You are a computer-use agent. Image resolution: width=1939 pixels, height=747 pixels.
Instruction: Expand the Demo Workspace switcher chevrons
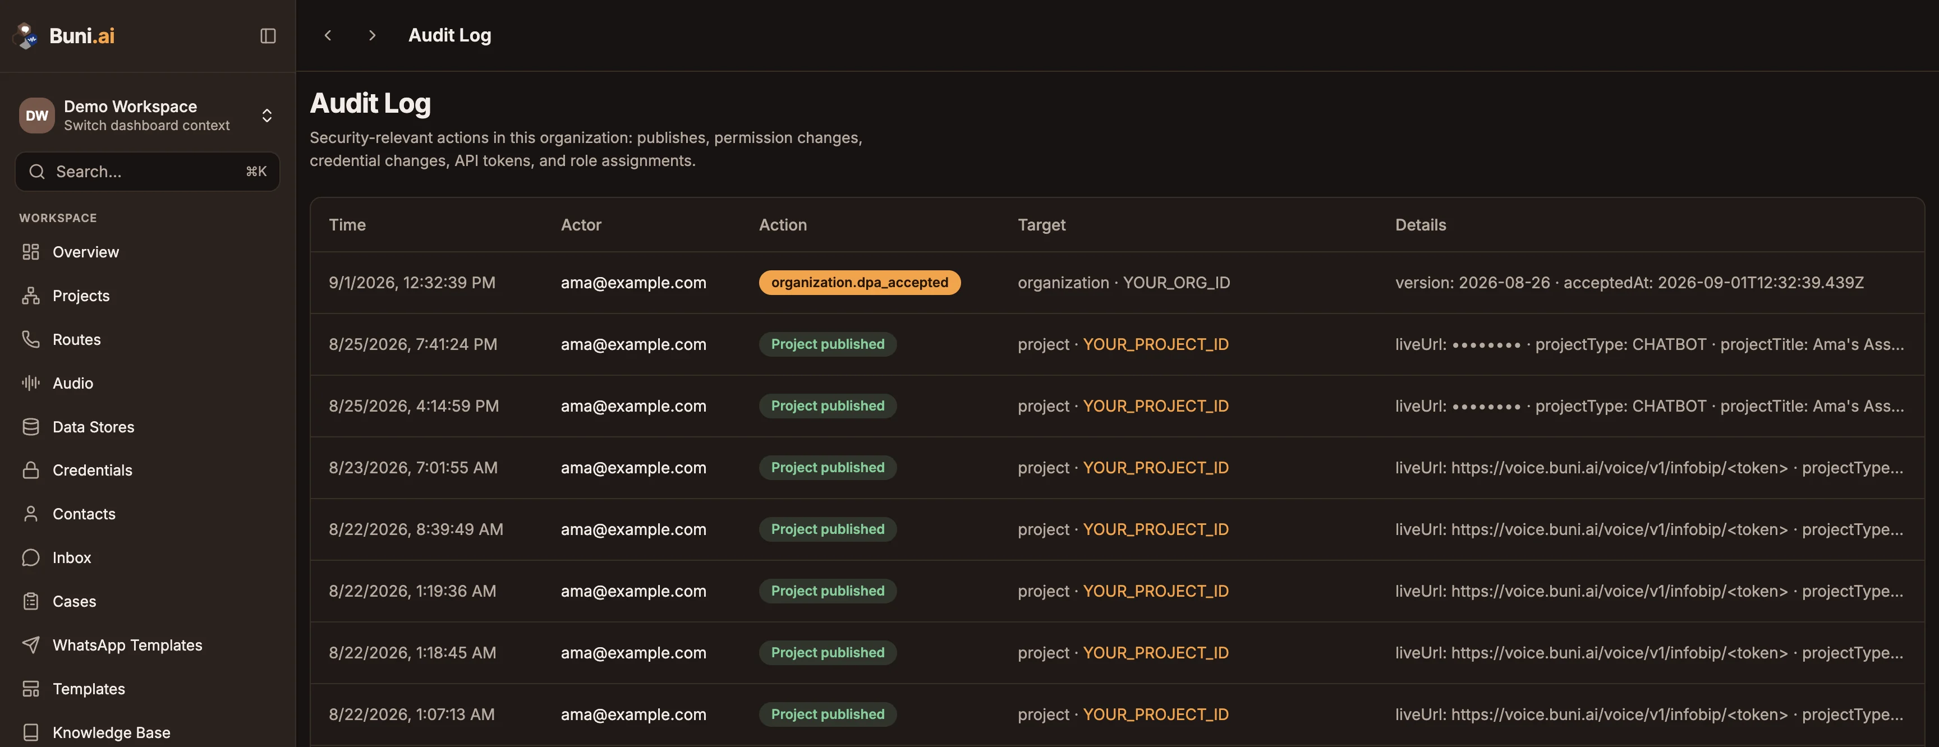pyautogui.click(x=267, y=115)
